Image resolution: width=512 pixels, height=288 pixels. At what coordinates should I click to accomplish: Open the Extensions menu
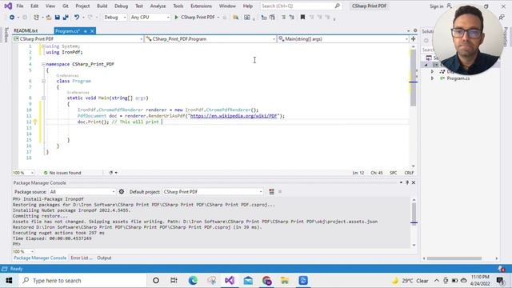tap(201, 6)
